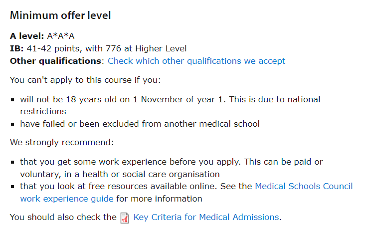The width and height of the screenshot is (365, 230).
Task: Click 'work experience guide' link text
Action: pyautogui.click(x=67, y=199)
